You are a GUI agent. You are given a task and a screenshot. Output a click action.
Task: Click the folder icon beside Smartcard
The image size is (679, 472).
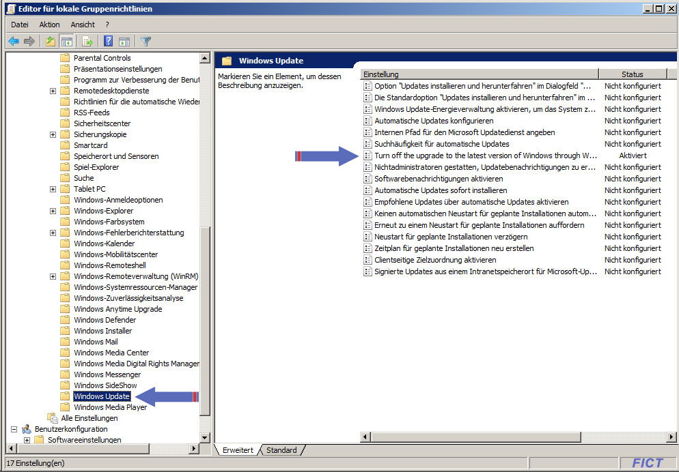tap(65, 145)
